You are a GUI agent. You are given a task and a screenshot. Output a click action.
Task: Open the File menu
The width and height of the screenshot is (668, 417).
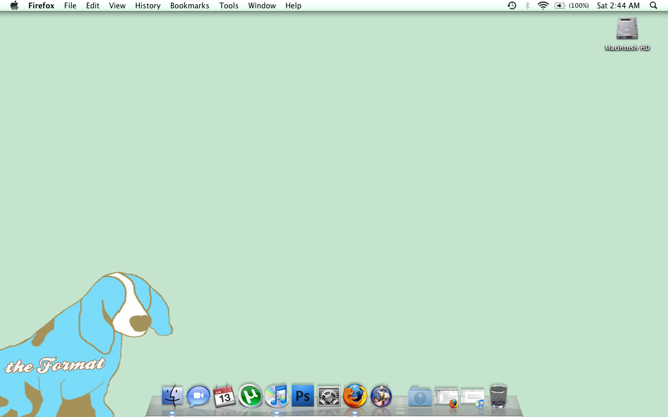coord(70,6)
